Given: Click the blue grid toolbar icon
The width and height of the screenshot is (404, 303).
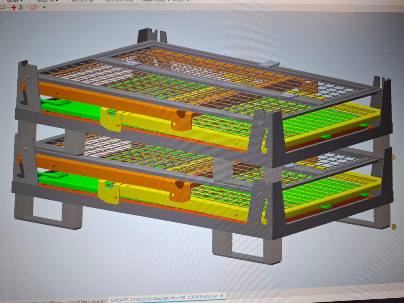Looking at the screenshot, I should point(21,7).
